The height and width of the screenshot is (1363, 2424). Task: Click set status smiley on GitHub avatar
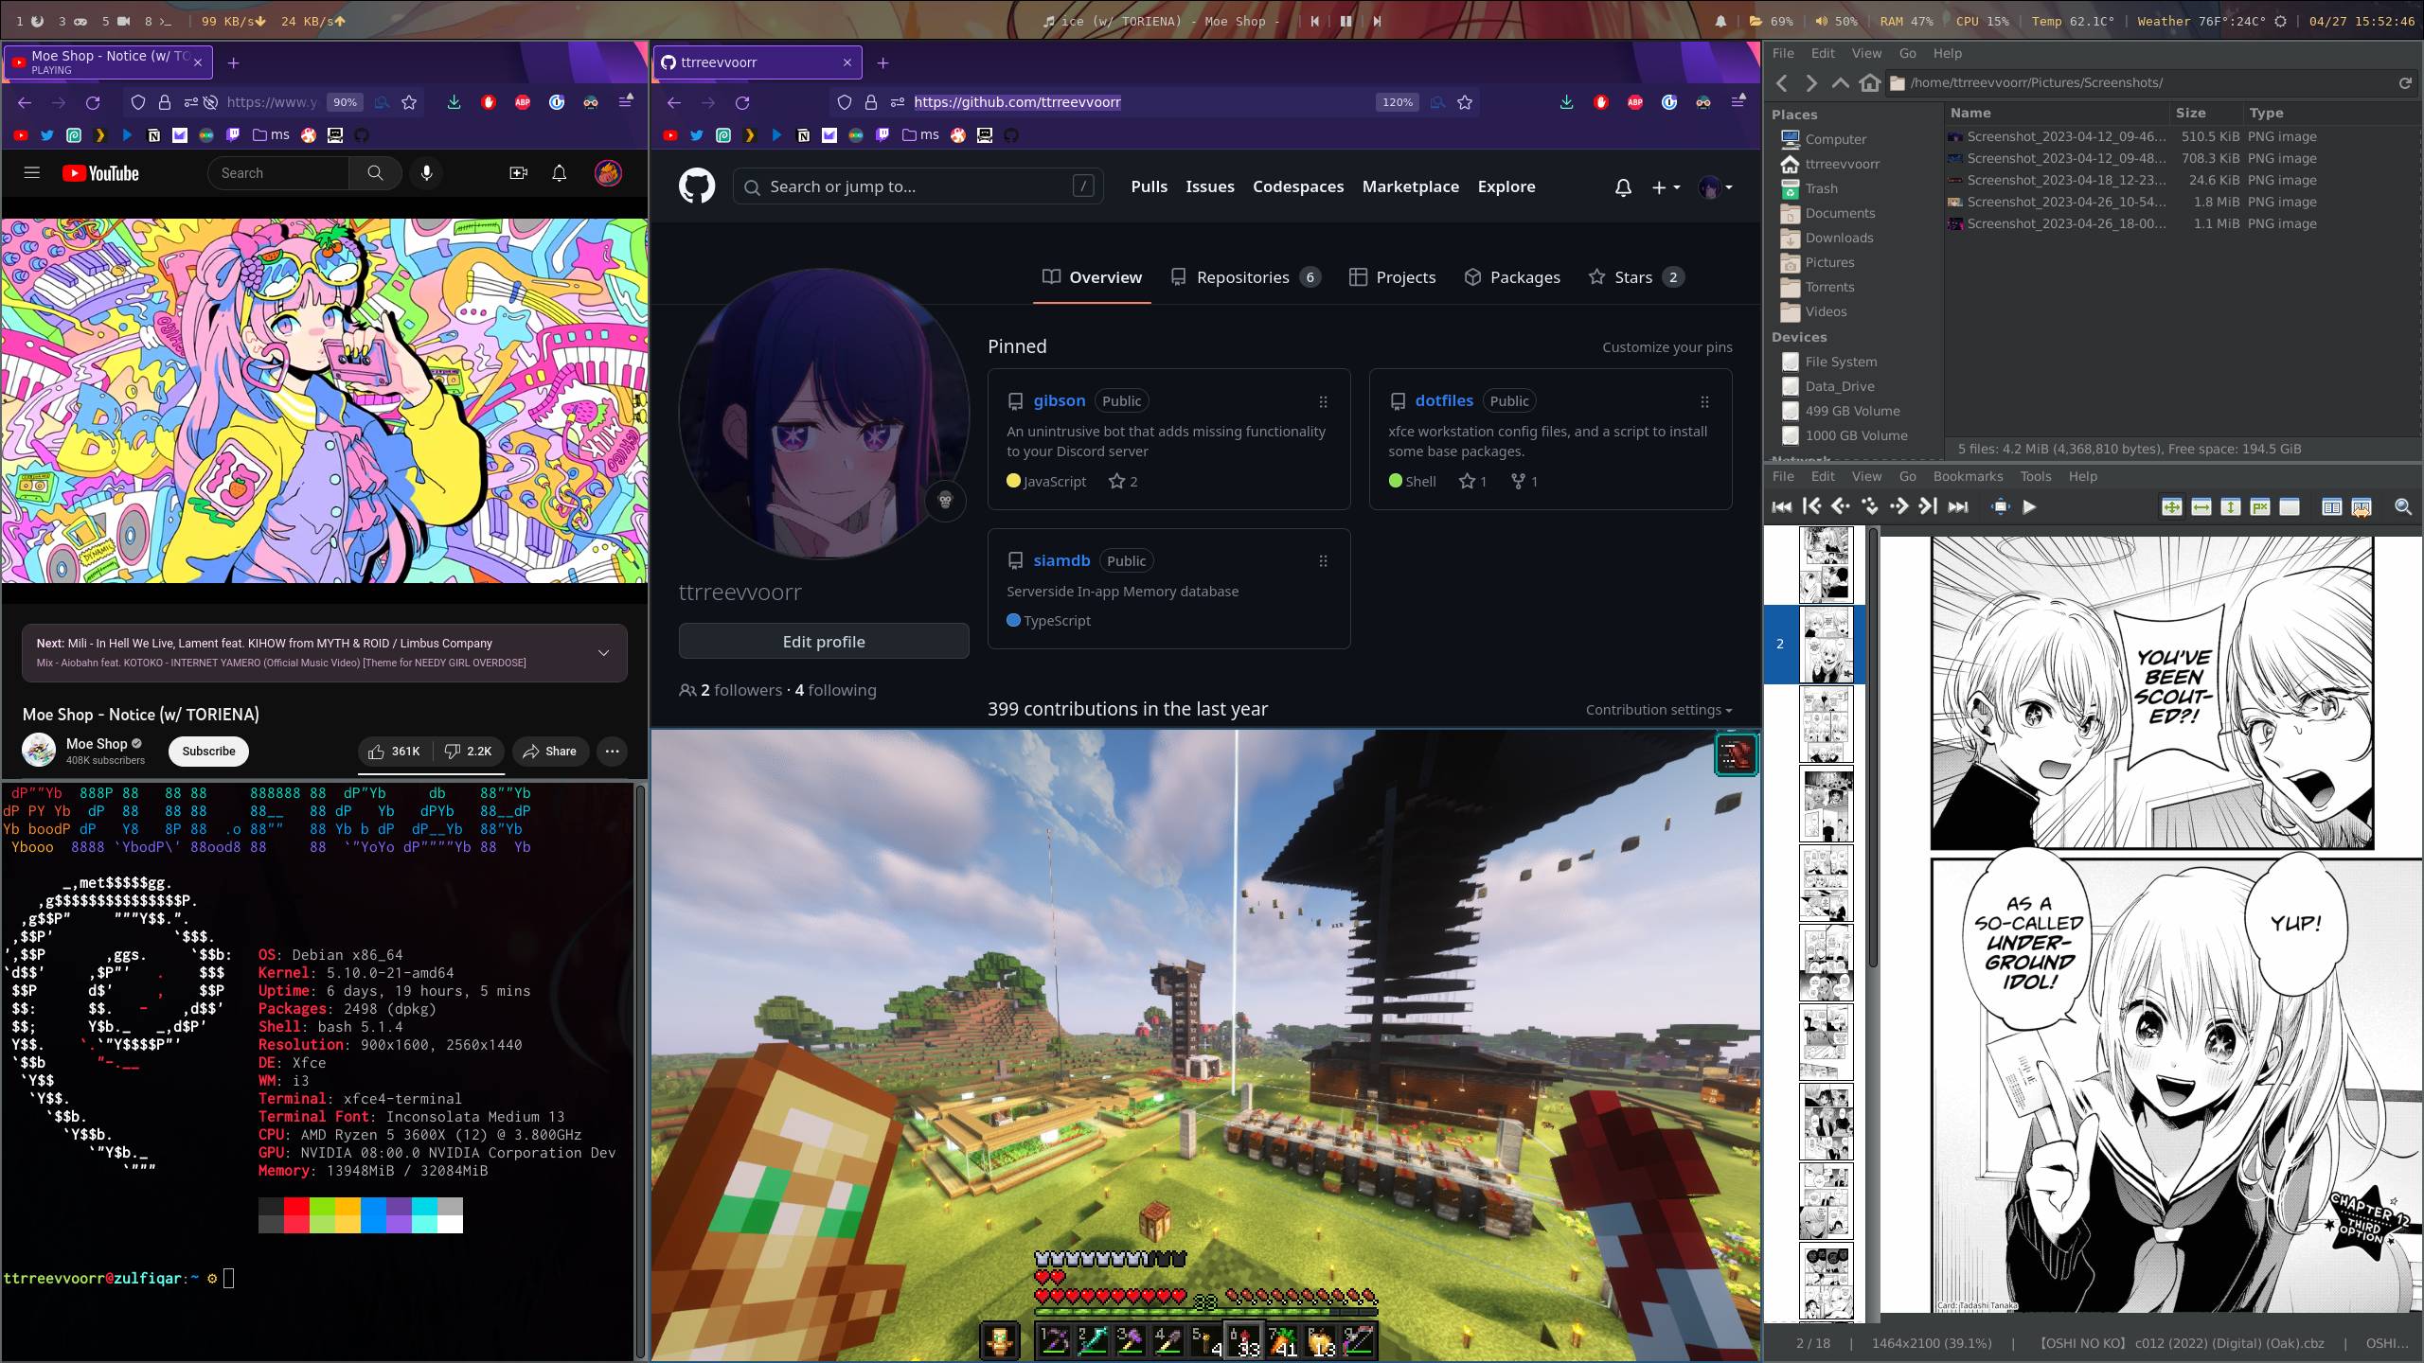coord(945,500)
